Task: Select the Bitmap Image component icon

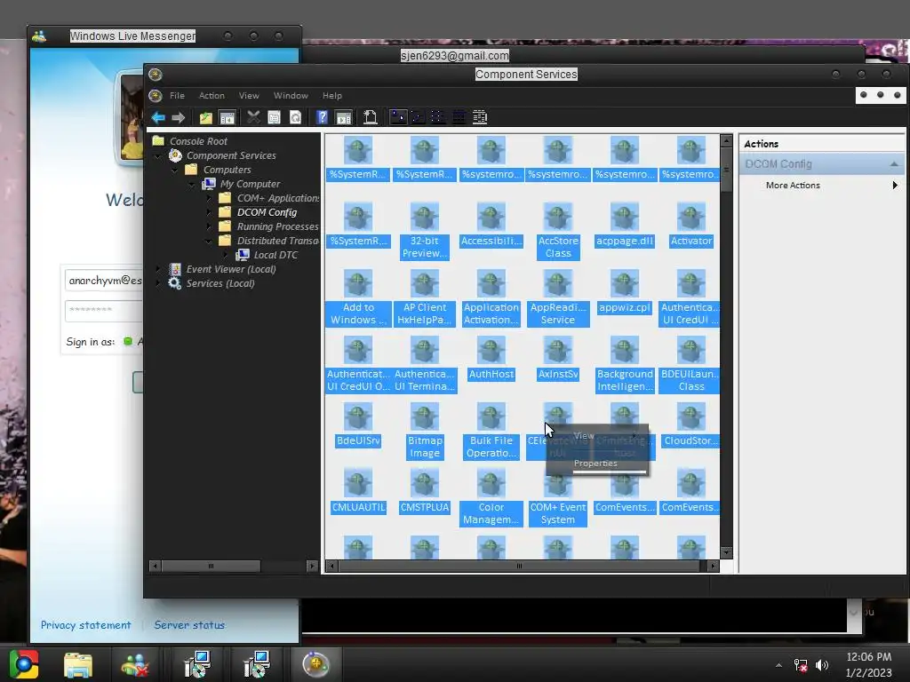Action: pyautogui.click(x=424, y=431)
